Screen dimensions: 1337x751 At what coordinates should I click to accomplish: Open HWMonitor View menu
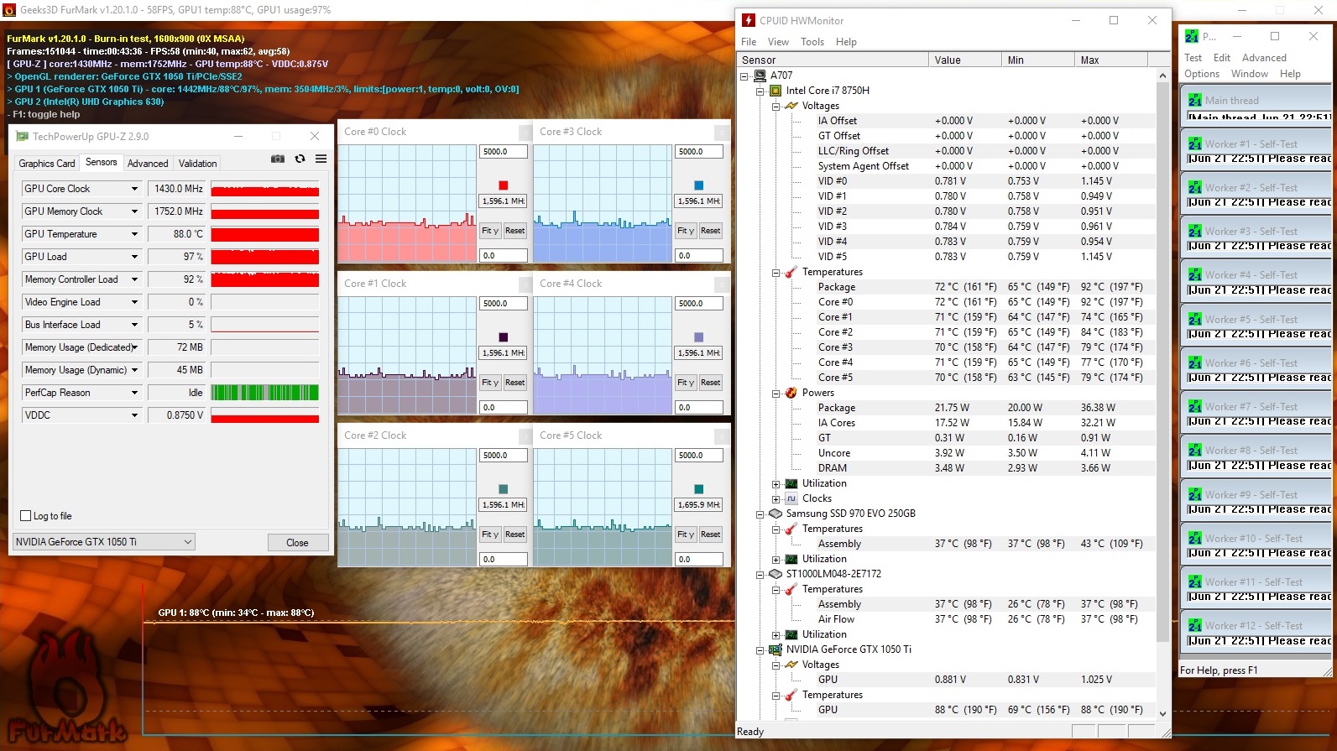coord(778,42)
